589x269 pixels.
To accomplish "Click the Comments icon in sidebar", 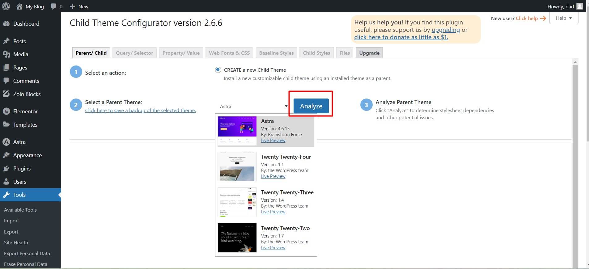I will pyautogui.click(x=6, y=81).
